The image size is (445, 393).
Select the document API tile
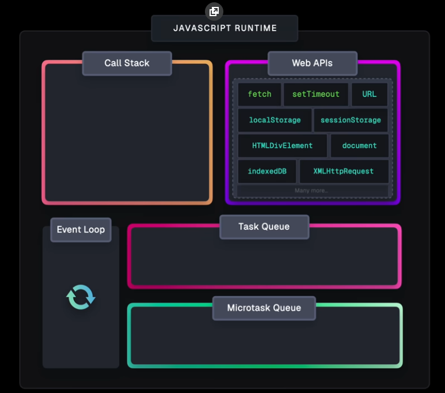359,146
